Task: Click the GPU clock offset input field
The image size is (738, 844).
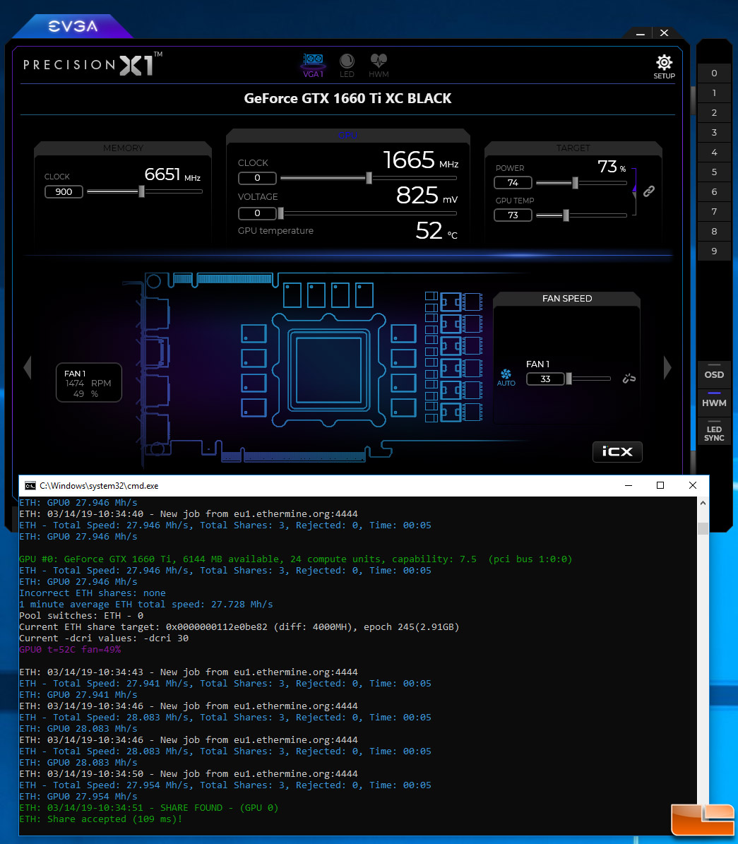Action: 257,177
